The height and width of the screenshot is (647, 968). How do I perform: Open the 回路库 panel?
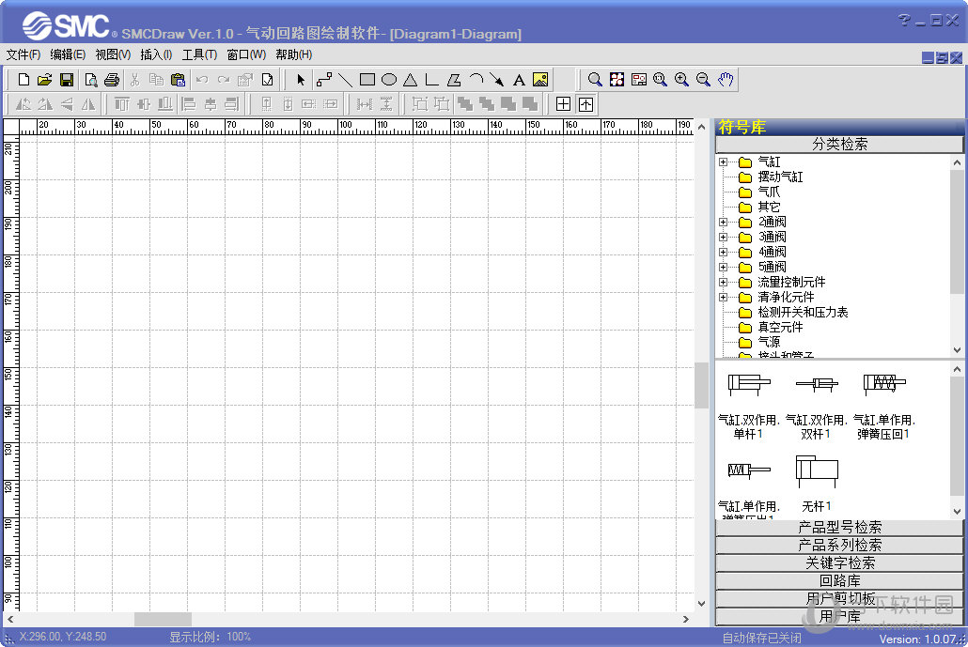839,580
